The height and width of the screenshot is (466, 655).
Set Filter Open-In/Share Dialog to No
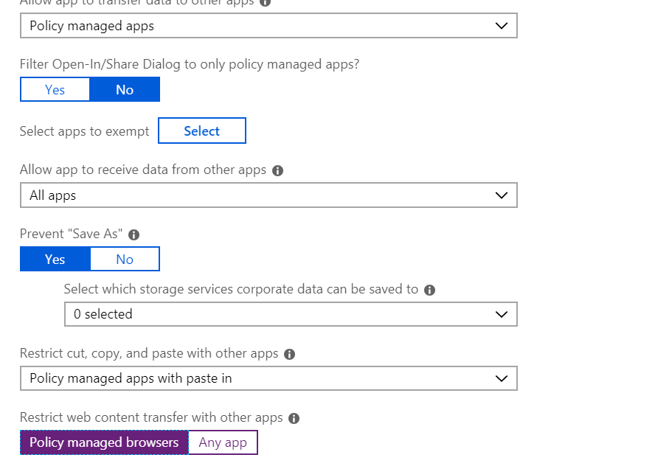point(125,90)
